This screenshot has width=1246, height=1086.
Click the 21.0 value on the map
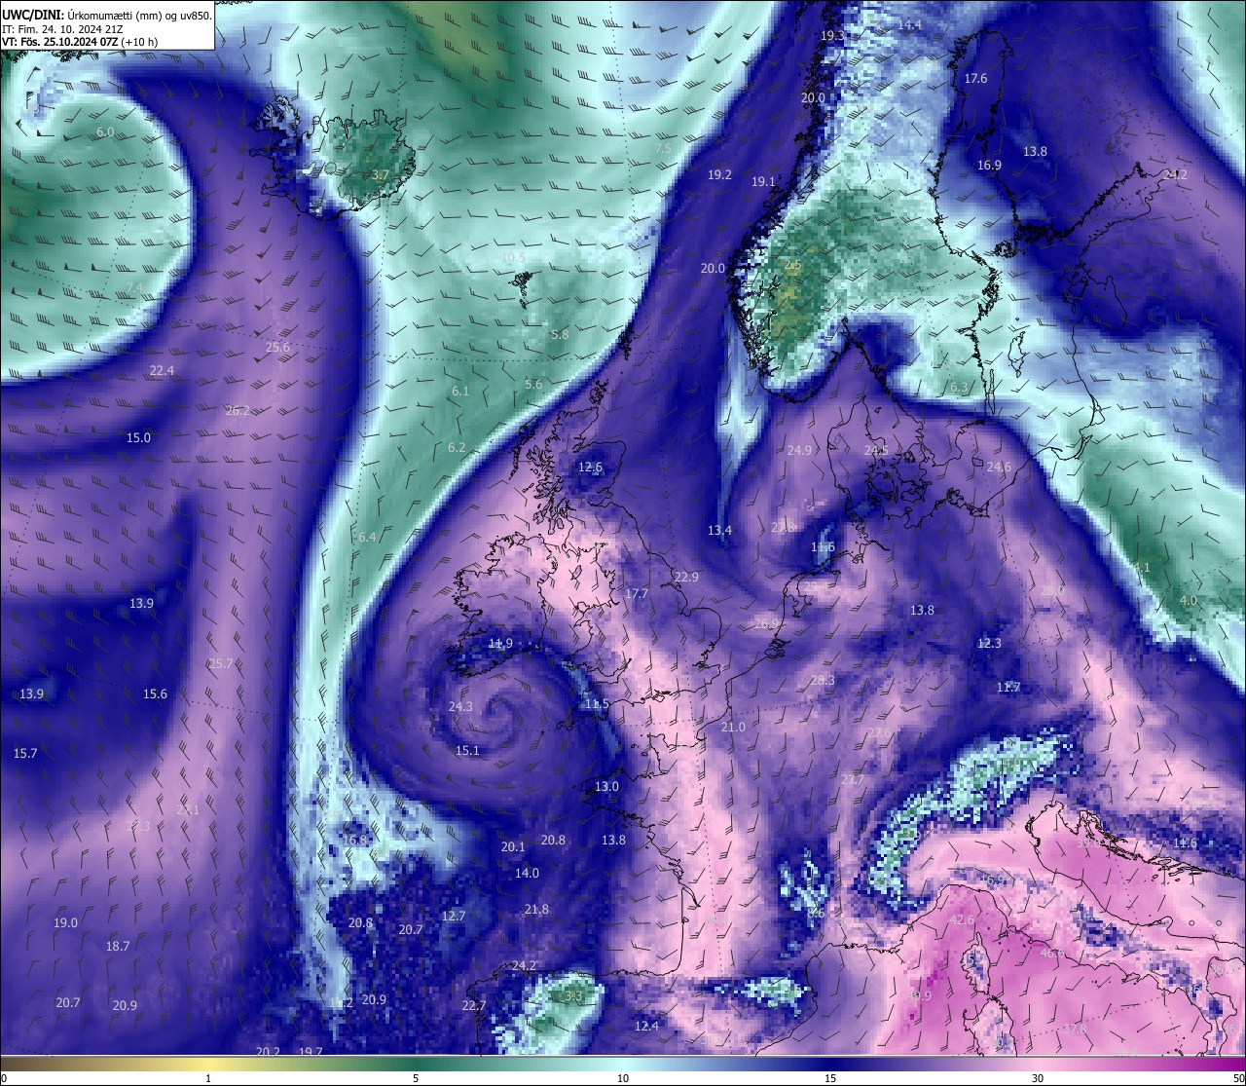(733, 727)
